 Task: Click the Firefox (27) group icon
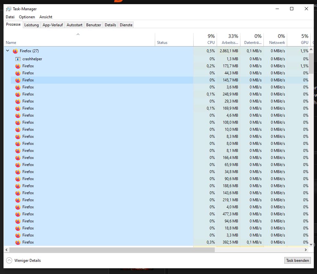pos(15,51)
